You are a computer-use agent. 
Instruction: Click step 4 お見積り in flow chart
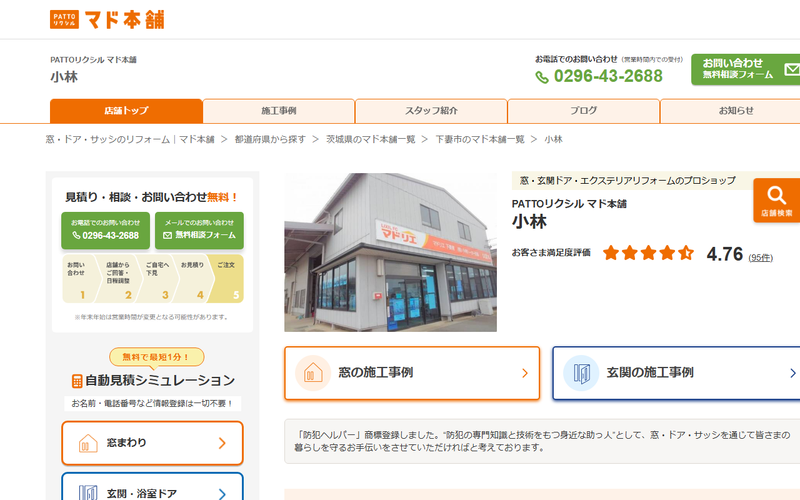[193, 279]
